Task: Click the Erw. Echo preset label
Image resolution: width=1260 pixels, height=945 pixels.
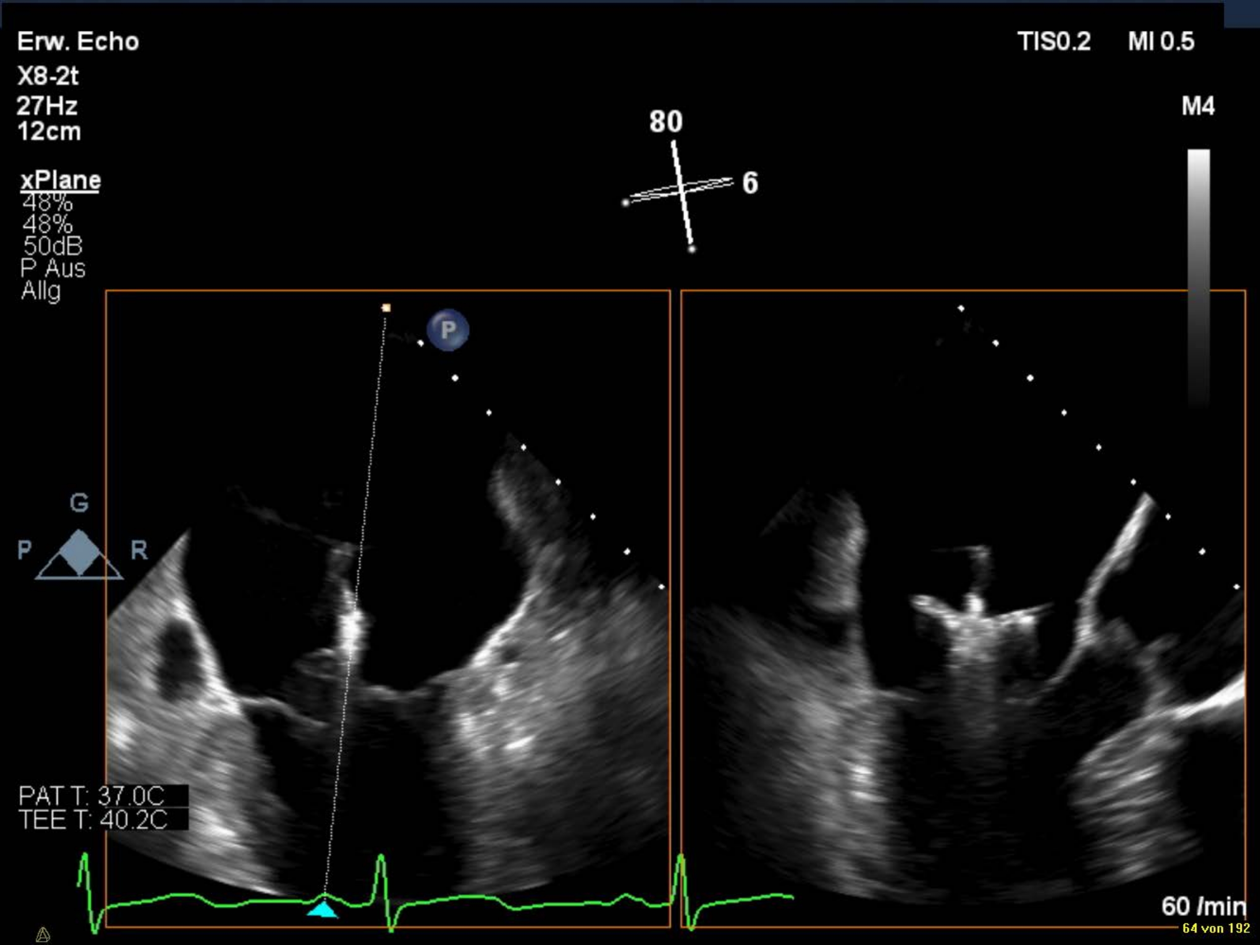Action: pos(78,42)
